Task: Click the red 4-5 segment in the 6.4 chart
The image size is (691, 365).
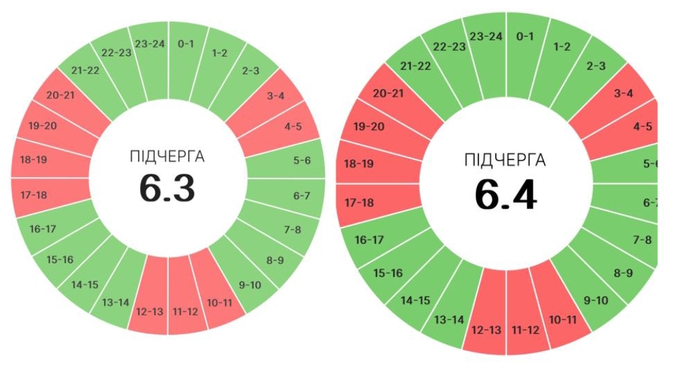Action: [x=642, y=127]
